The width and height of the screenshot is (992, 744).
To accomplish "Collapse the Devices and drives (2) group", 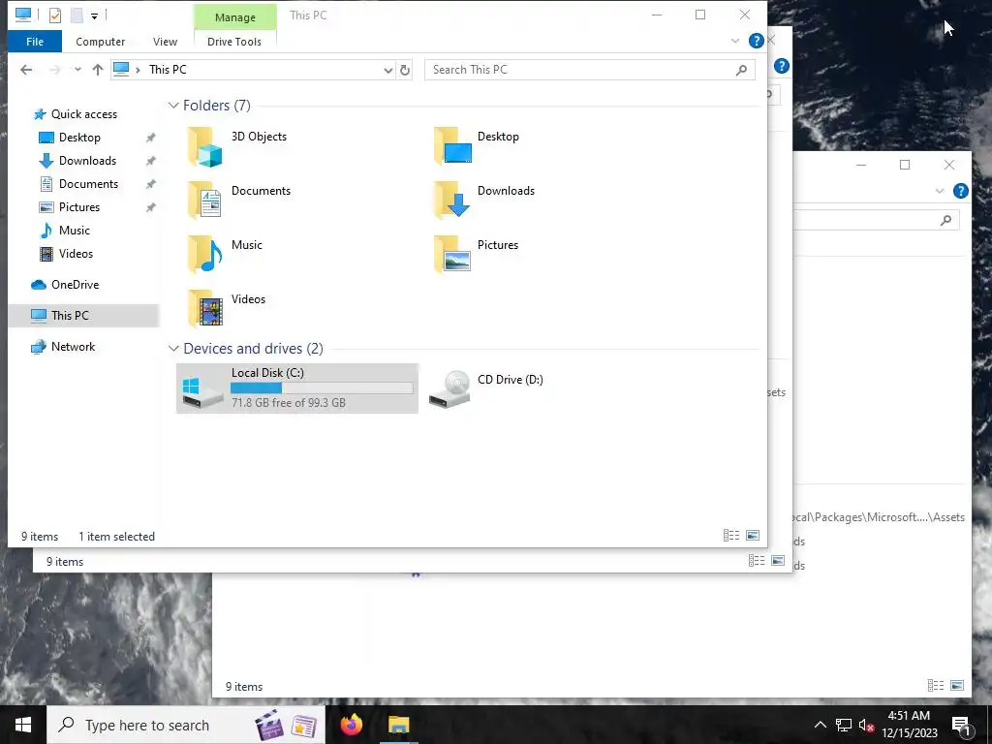I will [x=173, y=349].
